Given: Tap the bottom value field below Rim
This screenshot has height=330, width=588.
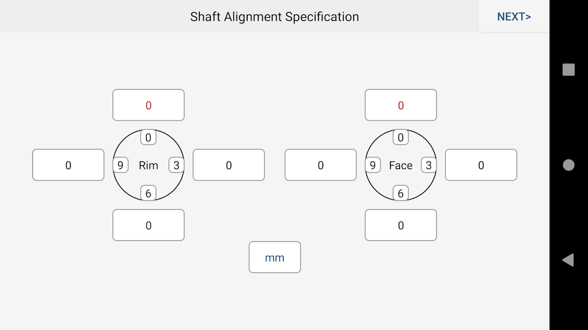Looking at the screenshot, I should click(148, 225).
